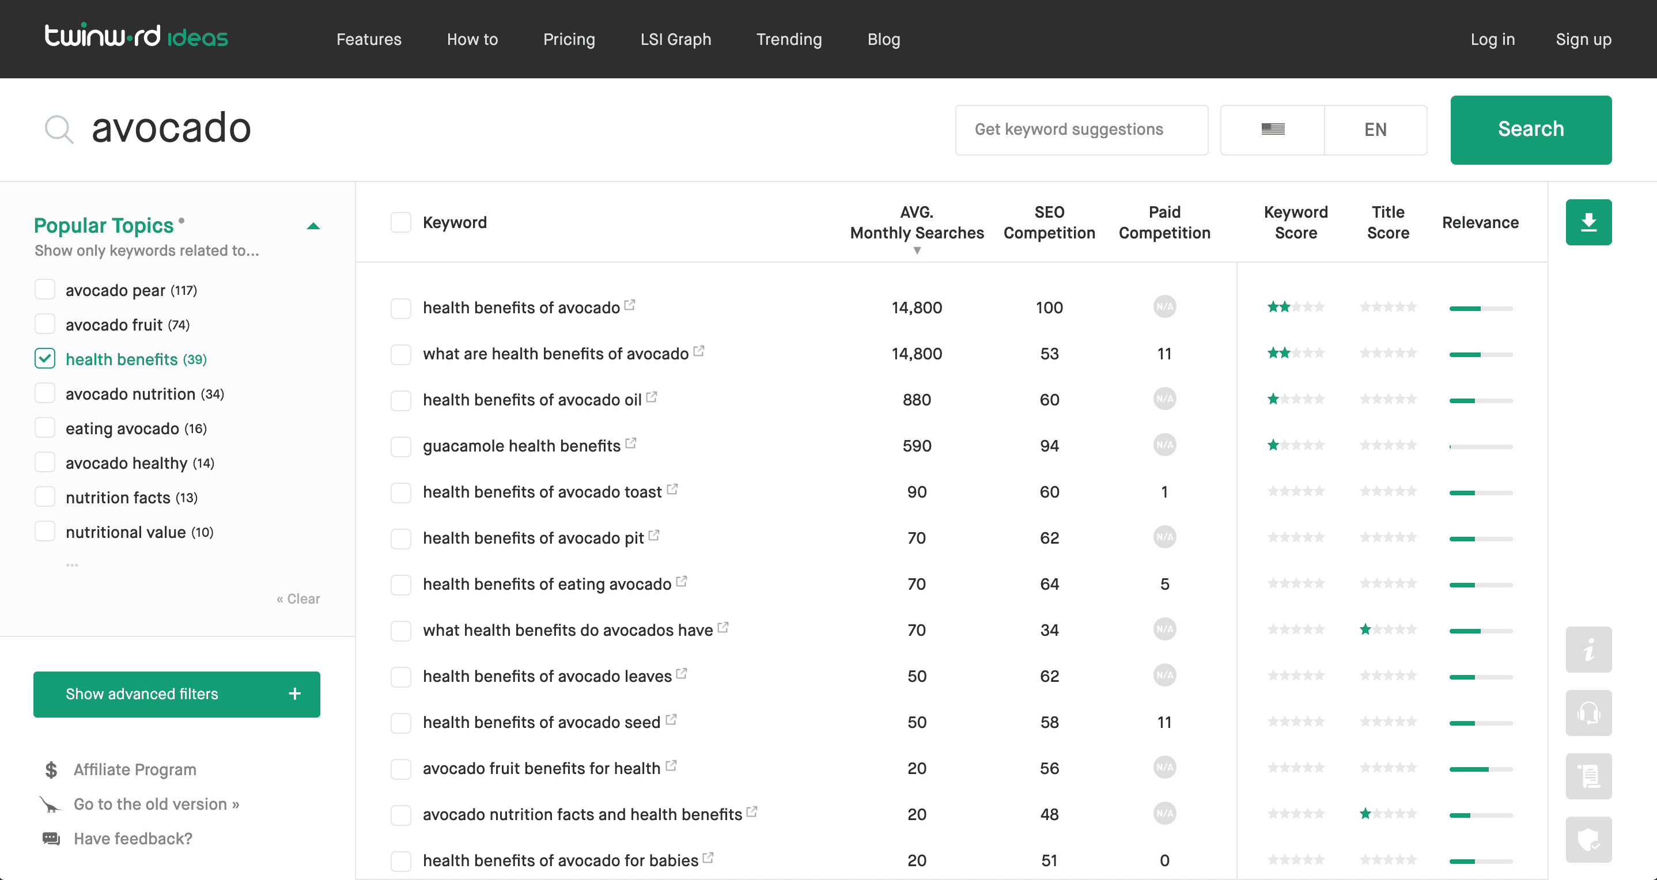Click the headset support icon

click(x=1589, y=712)
